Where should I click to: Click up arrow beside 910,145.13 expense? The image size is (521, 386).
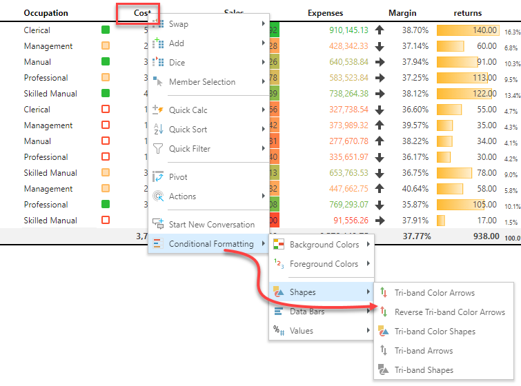pyautogui.click(x=380, y=30)
